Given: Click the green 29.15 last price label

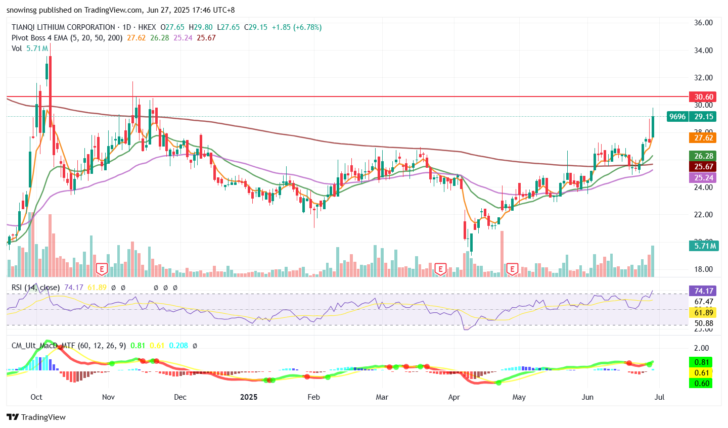Looking at the screenshot, I should pos(703,117).
